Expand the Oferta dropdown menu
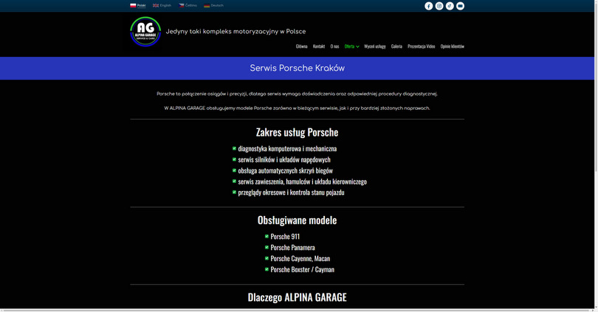The image size is (598, 312). (351, 46)
